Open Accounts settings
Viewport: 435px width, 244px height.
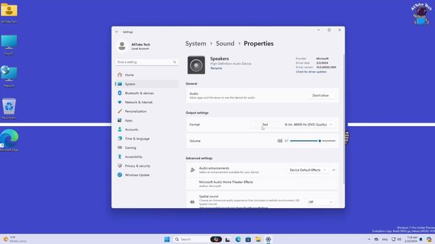pyautogui.click(x=147, y=129)
